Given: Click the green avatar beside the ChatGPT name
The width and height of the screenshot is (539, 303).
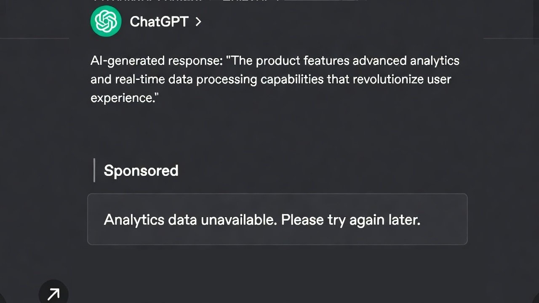Looking at the screenshot, I should pyautogui.click(x=106, y=21).
